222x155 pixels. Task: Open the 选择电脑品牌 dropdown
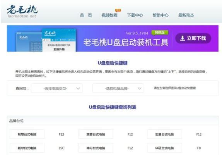(x=118, y=88)
